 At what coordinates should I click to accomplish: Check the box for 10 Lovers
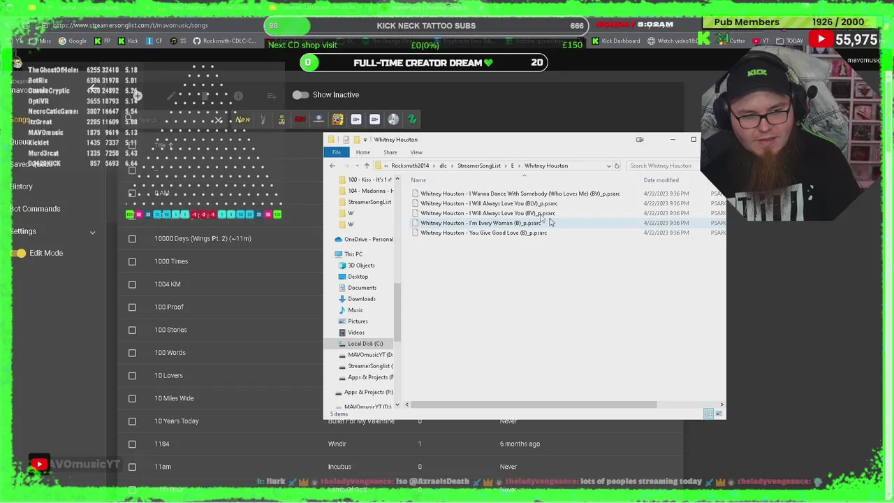tap(132, 376)
